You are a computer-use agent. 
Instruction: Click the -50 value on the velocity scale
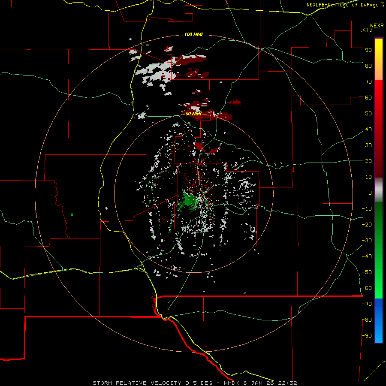(x=367, y=272)
